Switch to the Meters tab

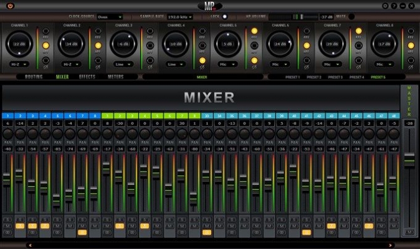pyautogui.click(x=116, y=77)
